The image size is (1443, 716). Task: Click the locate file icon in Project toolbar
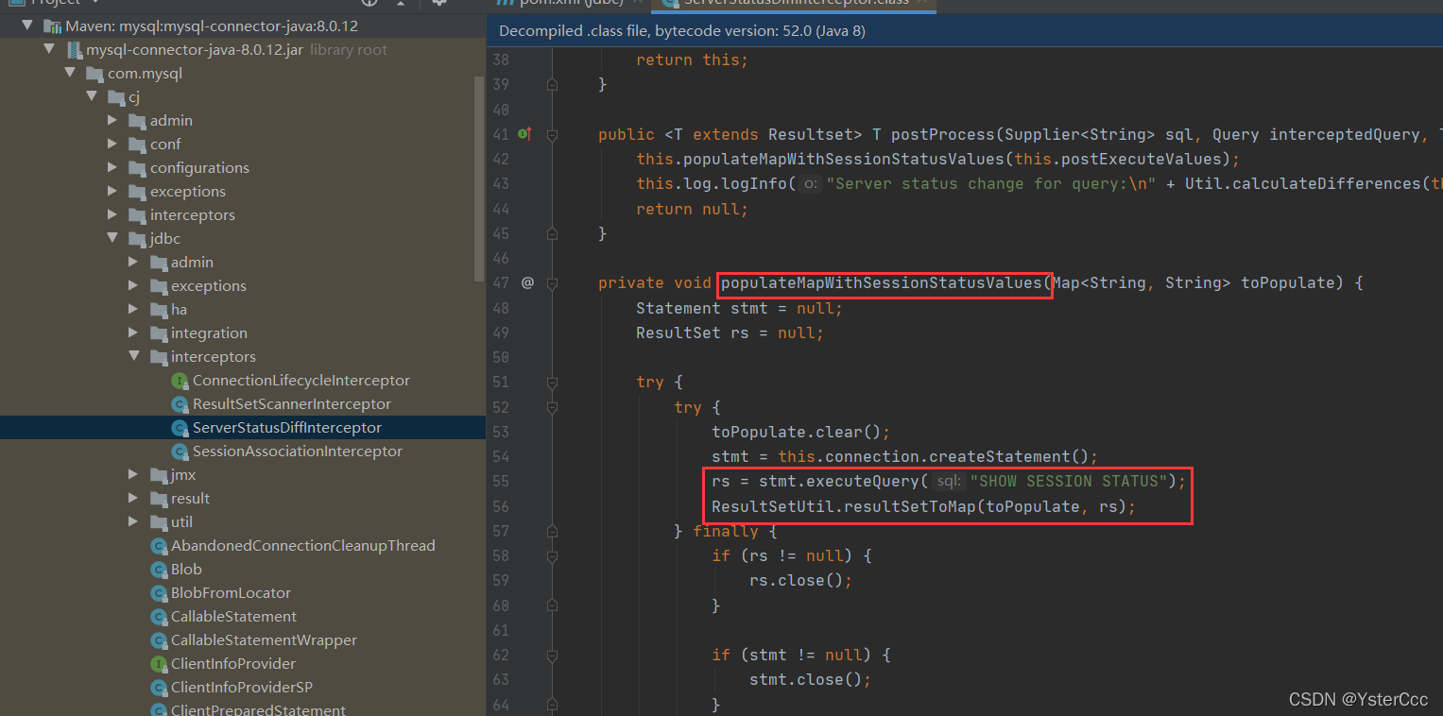click(x=369, y=4)
